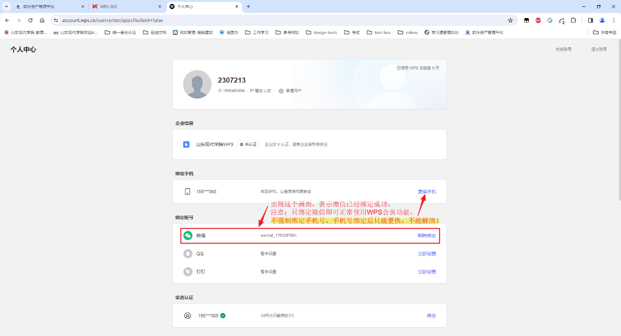This screenshot has height=336, width=621.
Task: Close the WPS 365 tab
Action: click(x=160, y=7)
